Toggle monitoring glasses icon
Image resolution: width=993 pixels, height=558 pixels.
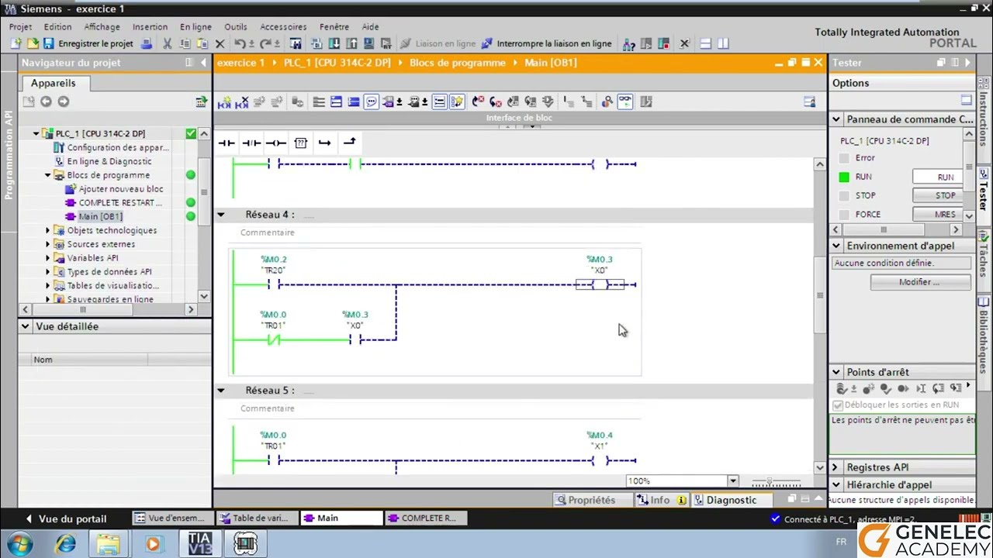pyautogui.click(x=625, y=102)
